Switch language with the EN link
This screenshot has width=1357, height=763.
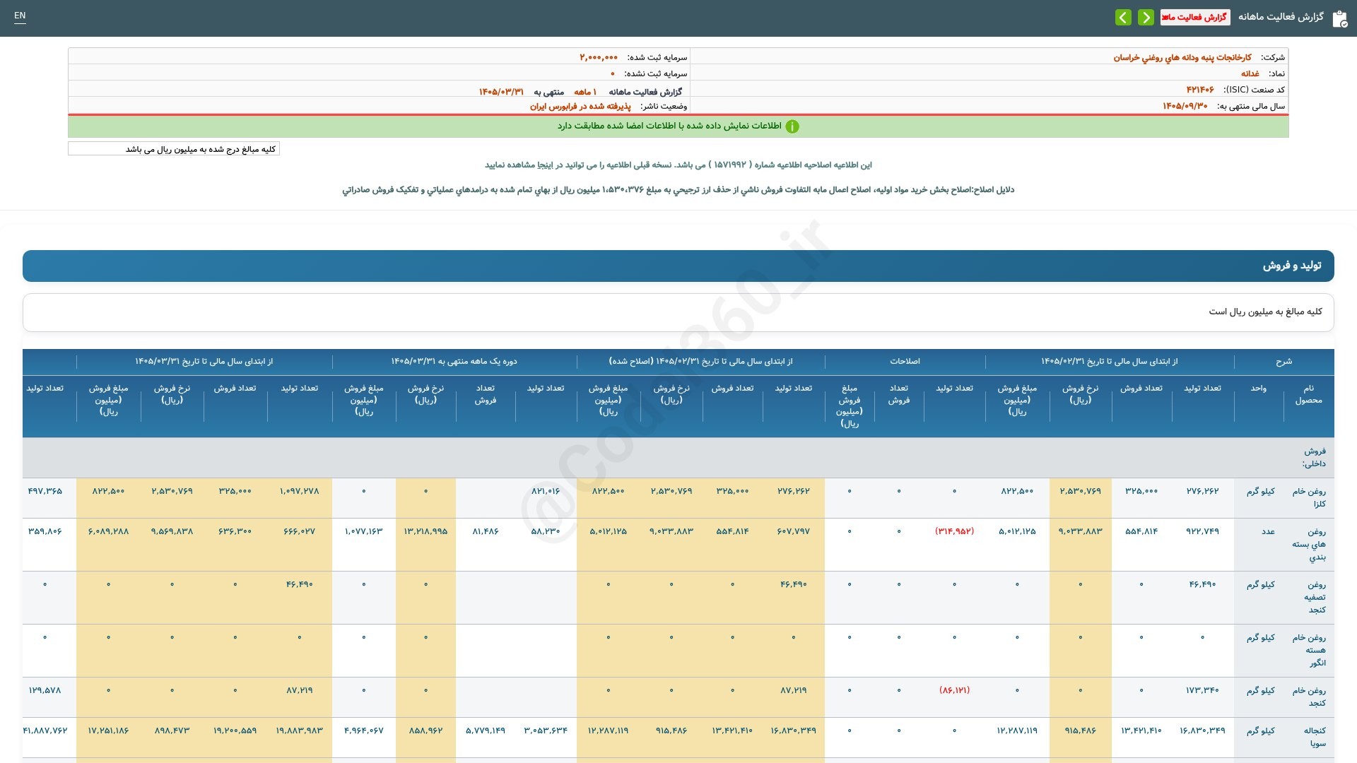point(20,16)
